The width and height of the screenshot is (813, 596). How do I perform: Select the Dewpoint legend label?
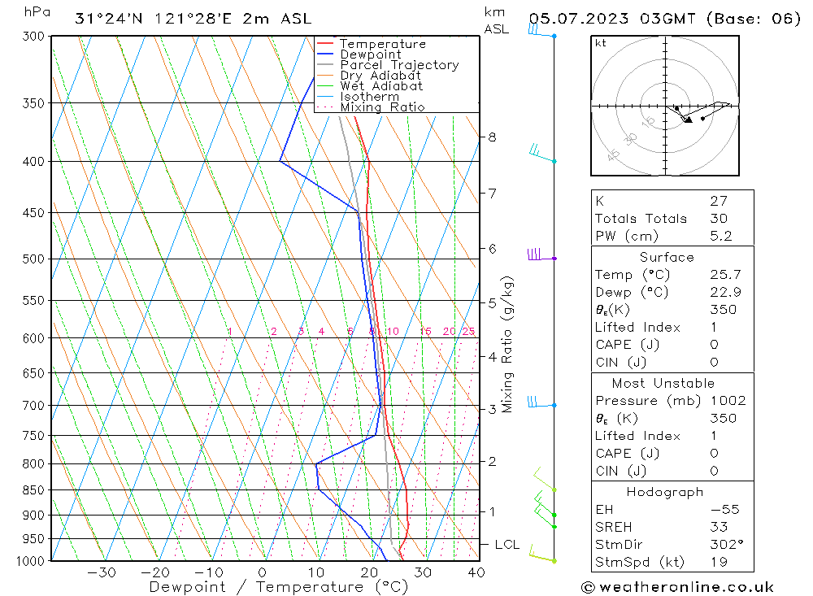[x=371, y=54]
